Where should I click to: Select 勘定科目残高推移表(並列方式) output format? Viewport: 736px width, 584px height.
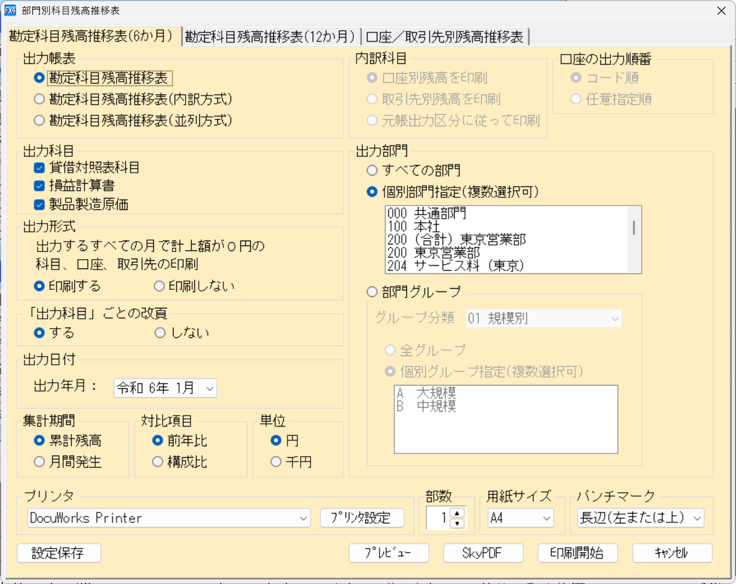[x=39, y=120]
